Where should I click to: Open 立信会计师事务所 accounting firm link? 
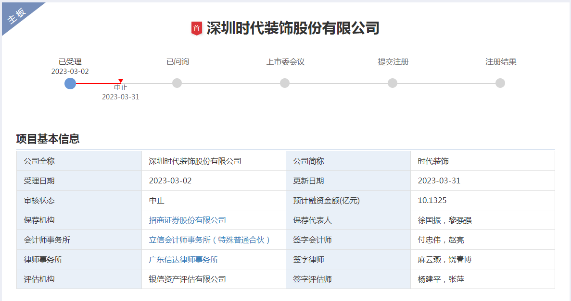tap(210, 240)
